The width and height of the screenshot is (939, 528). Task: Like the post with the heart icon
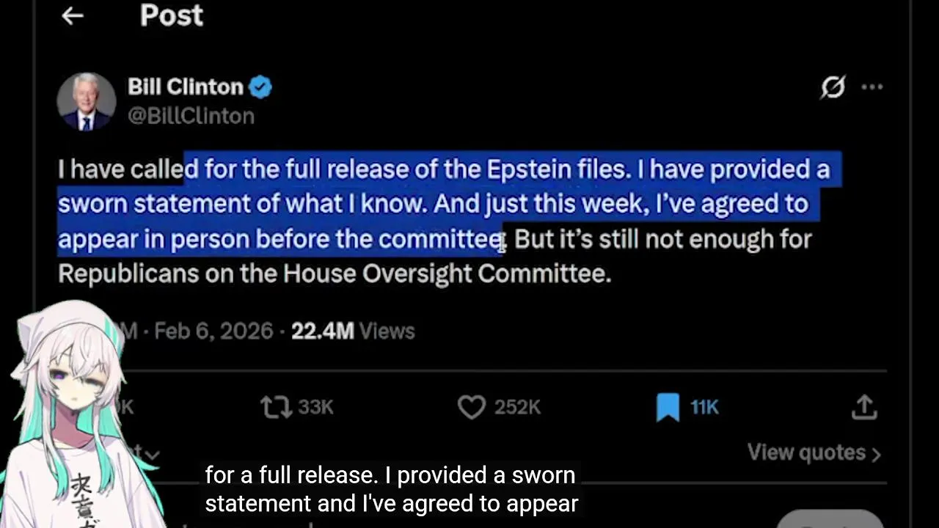[472, 407]
